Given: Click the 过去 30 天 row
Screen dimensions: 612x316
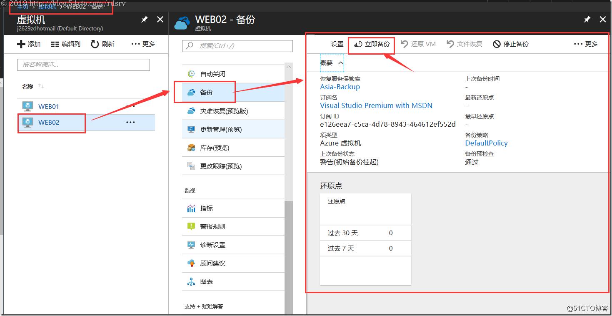Looking at the screenshot, I should click(x=365, y=233).
